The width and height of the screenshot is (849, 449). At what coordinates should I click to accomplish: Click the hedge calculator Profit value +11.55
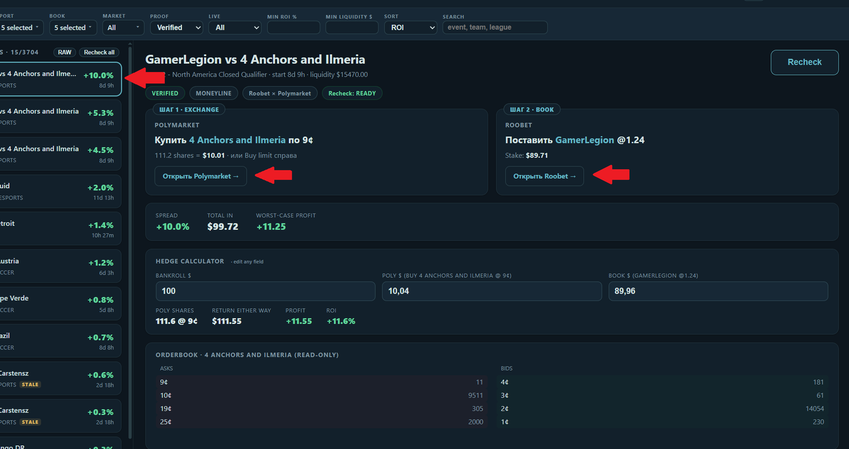coord(299,321)
